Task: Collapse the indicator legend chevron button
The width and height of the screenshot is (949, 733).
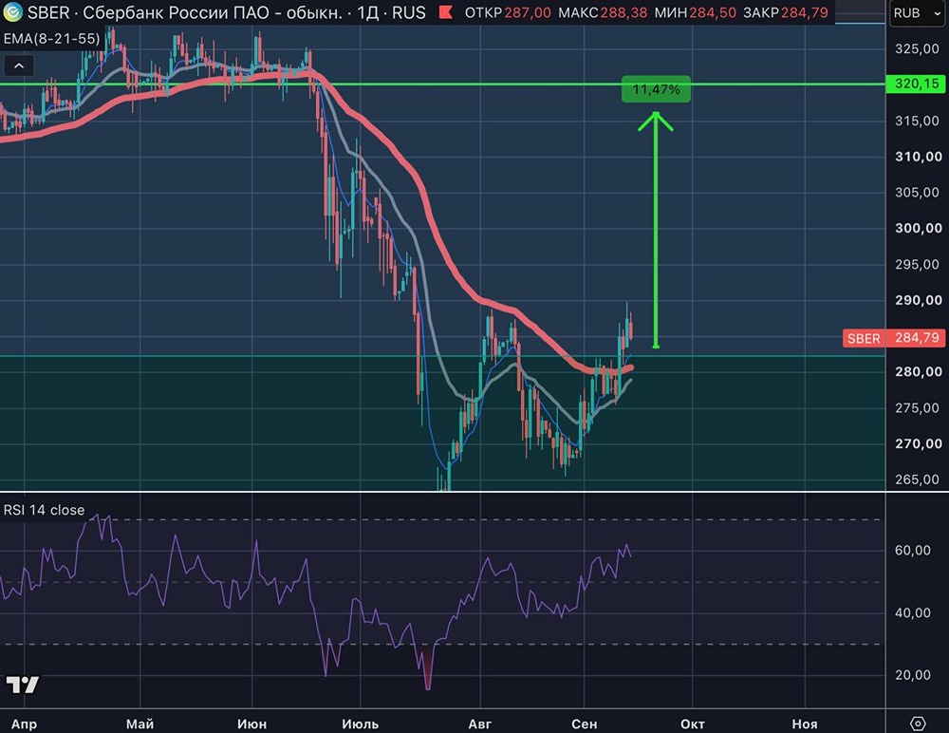Action: click(19, 66)
